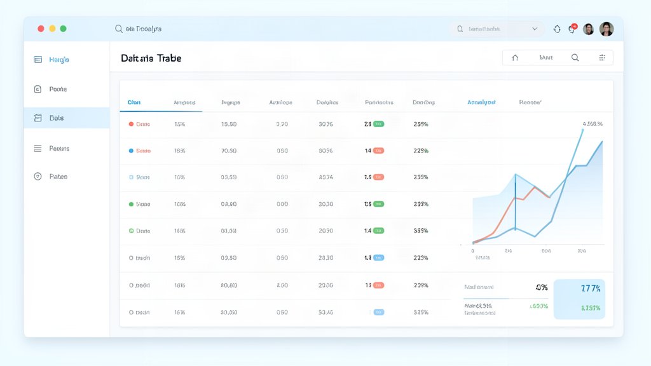Screen dimensions: 651x366
Task: Click the "Daitais Trabe" page heading
Action: pos(151,58)
